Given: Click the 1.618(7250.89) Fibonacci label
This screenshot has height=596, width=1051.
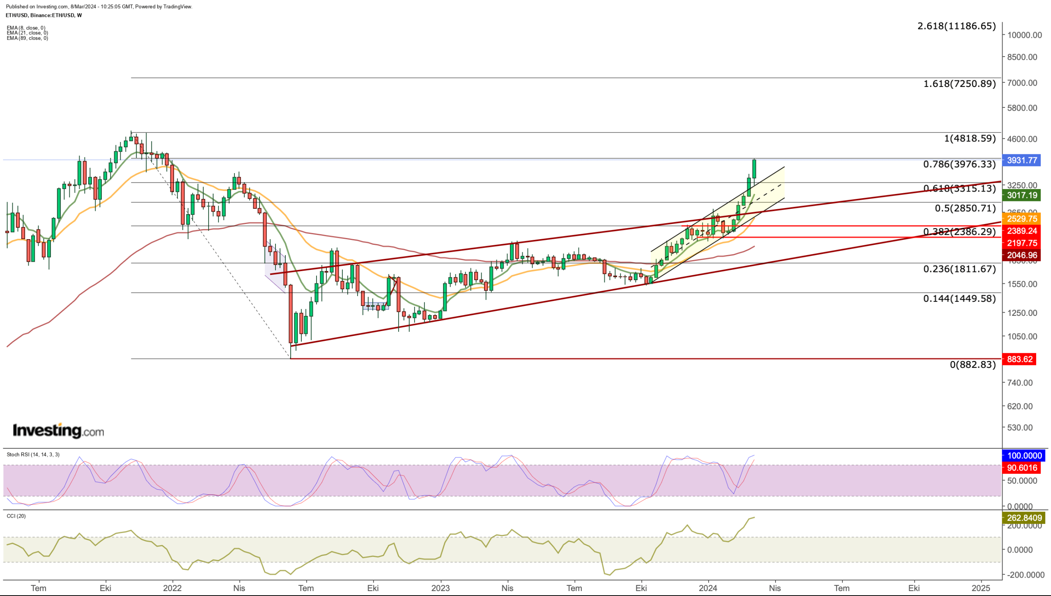Looking at the screenshot, I should 959,84.
